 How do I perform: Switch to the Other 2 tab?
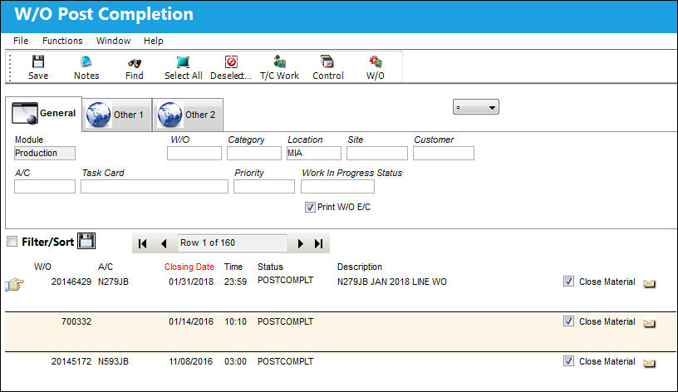pyautogui.click(x=188, y=115)
